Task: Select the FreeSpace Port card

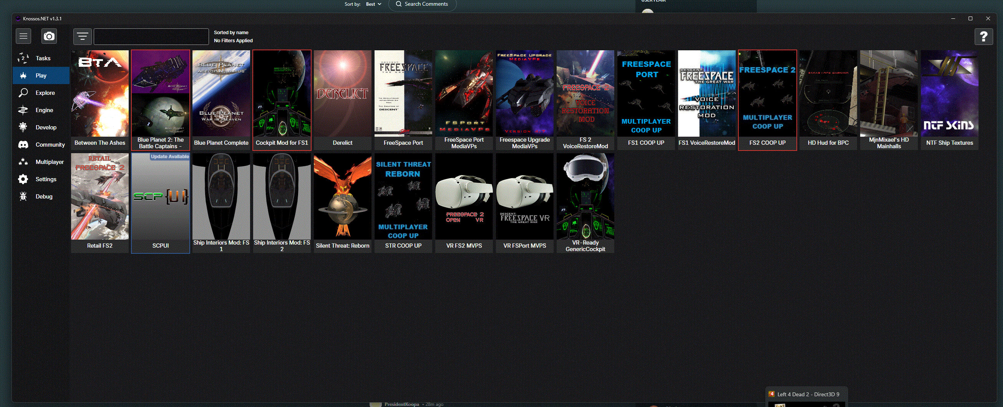Action: [x=403, y=100]
